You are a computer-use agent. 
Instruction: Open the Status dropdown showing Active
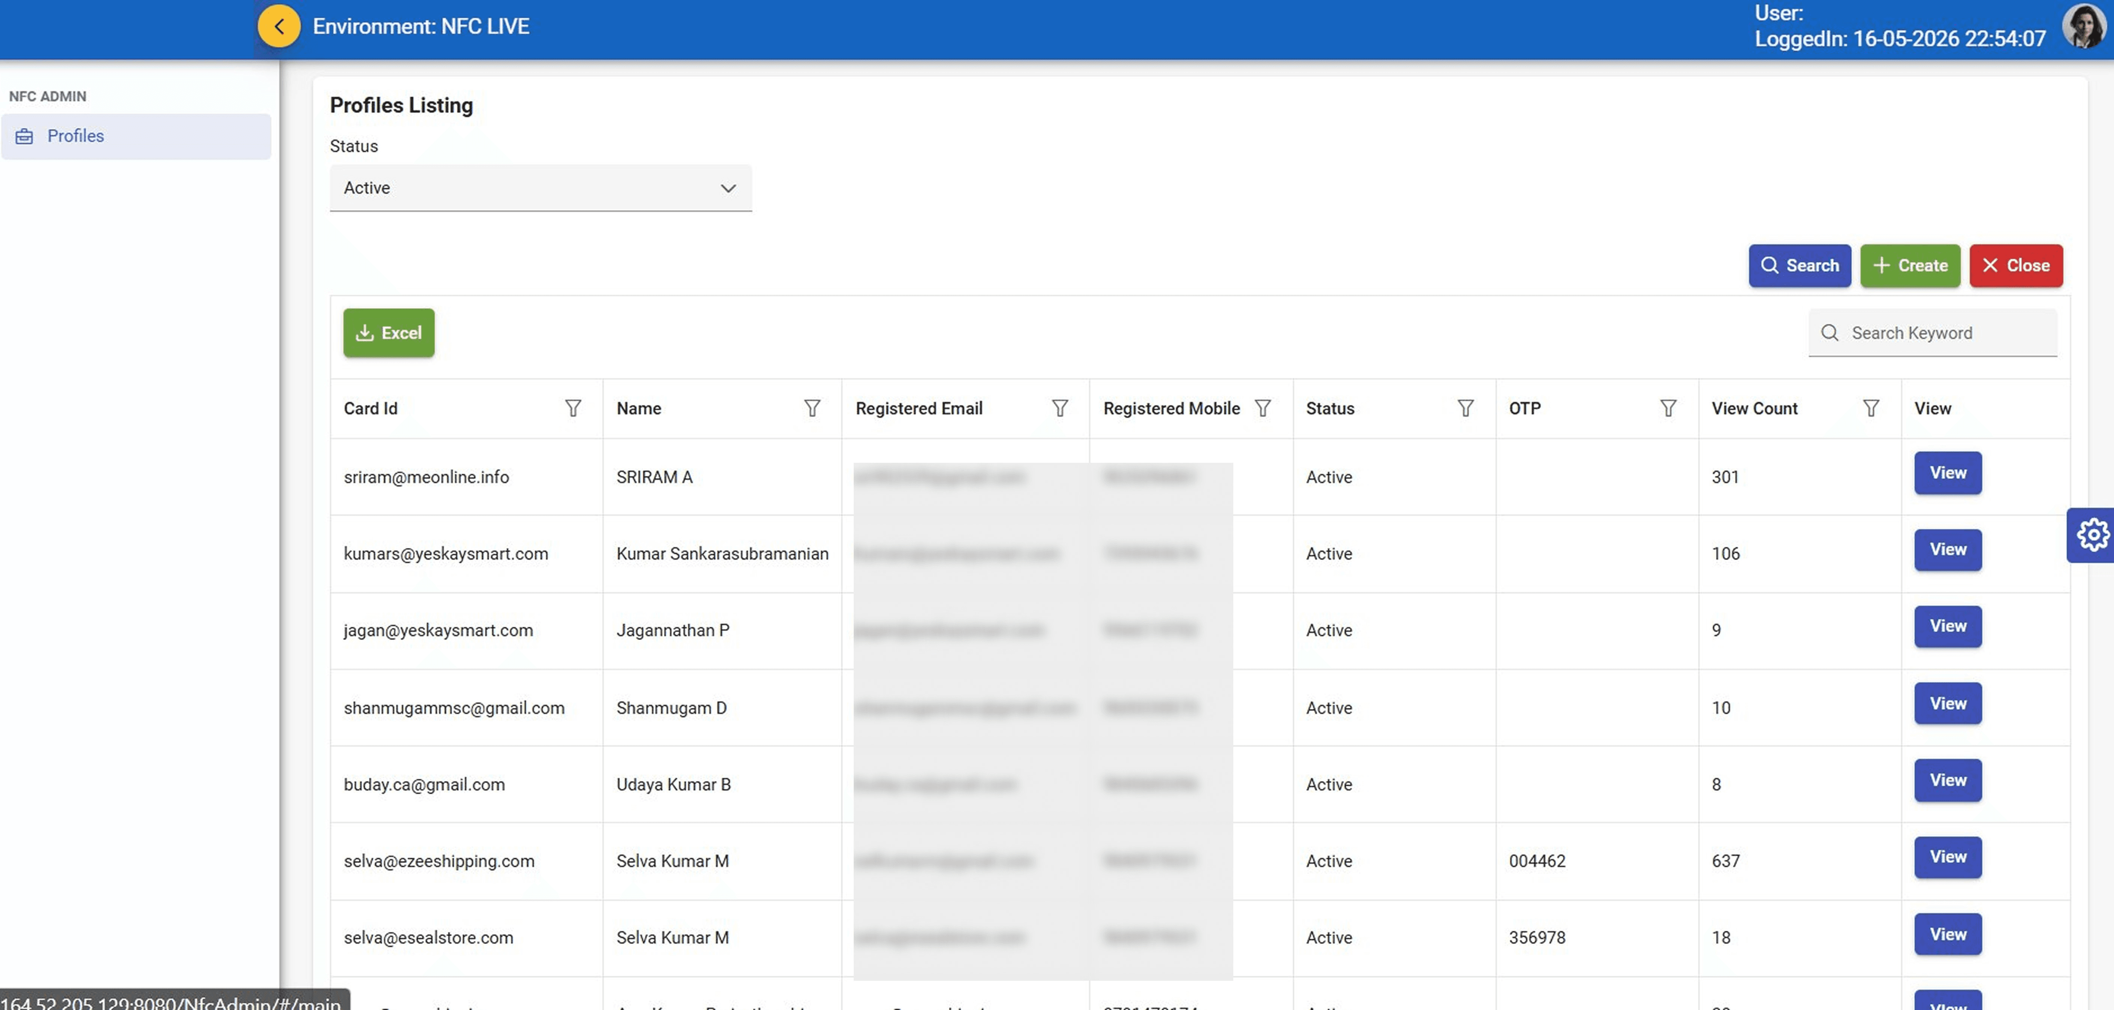(541, 188)
